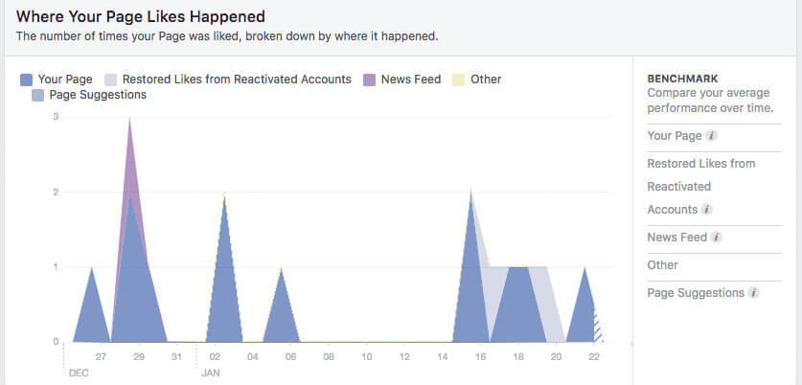Toggle the Your Page legend swatch

(x=27, y=79)
